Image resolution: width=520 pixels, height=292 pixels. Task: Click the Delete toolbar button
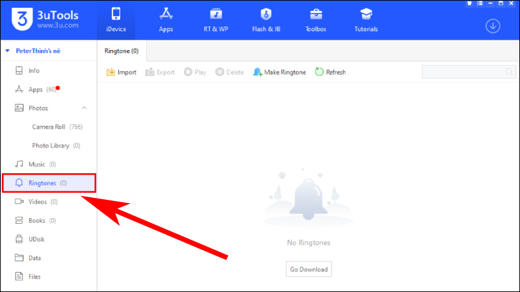tap(230, 72)
